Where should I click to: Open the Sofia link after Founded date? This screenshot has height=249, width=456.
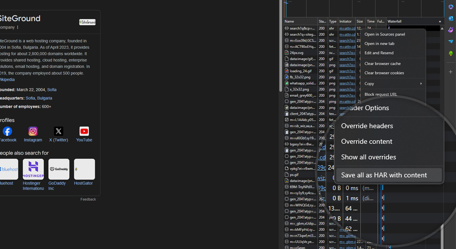pos(52,90)
